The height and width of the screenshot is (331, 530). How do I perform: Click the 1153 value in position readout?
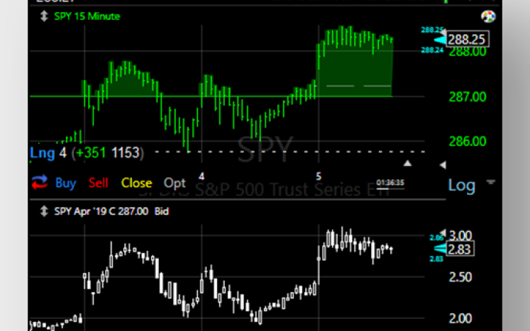[126, 152]
